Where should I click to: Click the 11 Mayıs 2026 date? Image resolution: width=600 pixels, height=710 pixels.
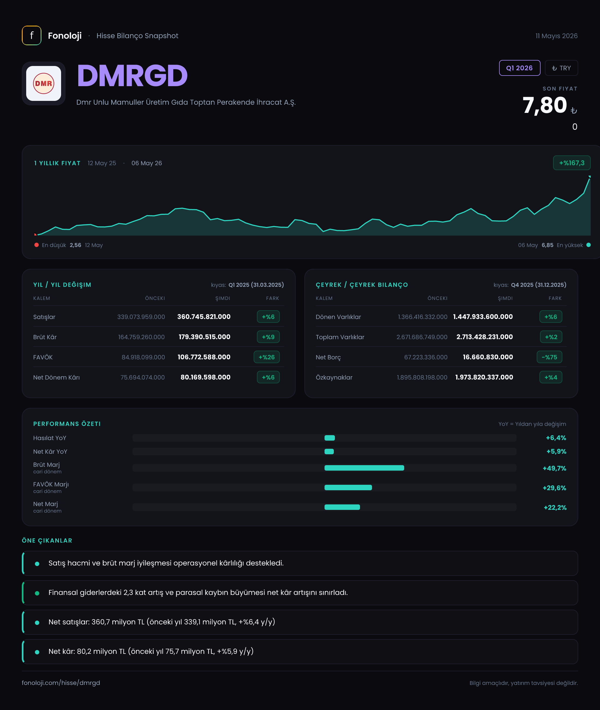[556, 36]
